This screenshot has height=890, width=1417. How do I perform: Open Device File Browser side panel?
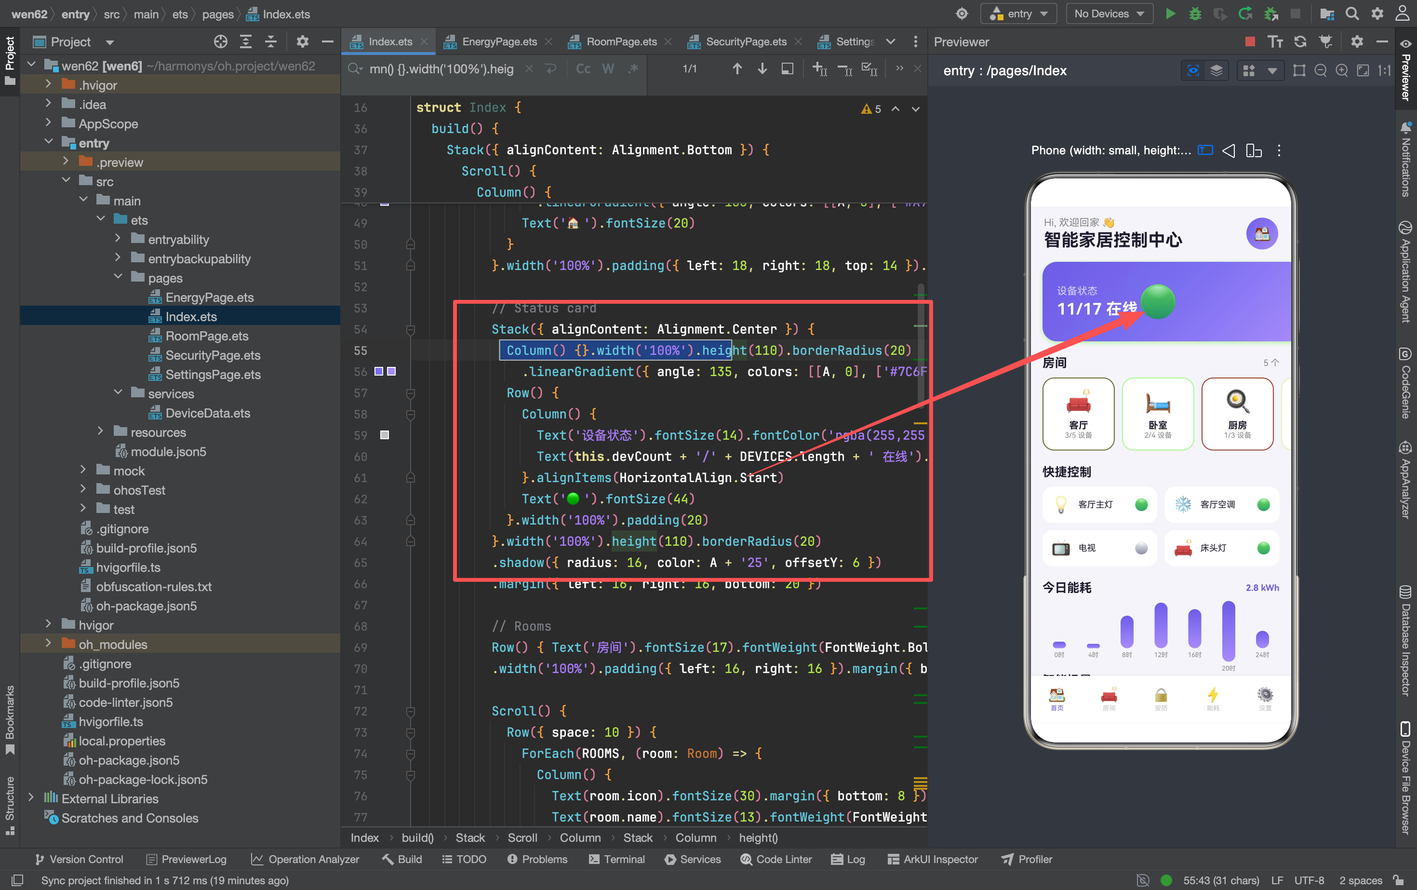(1406, 777)
